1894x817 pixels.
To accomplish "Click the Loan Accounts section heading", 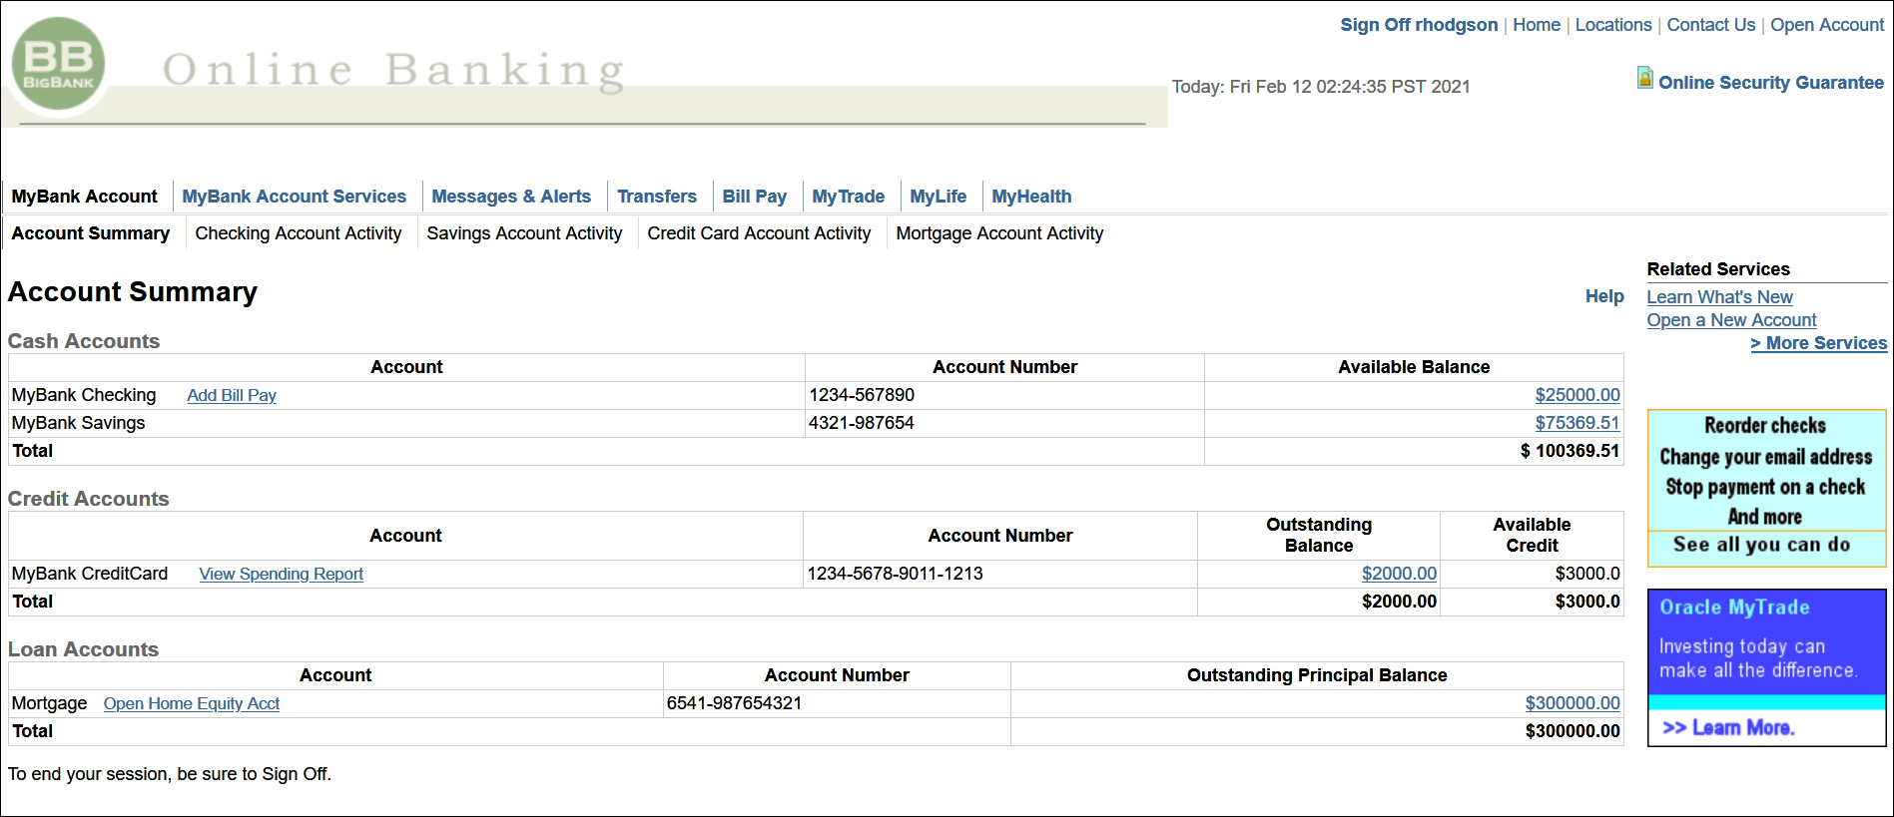I will pyautogui.click(x=83, y=649).
